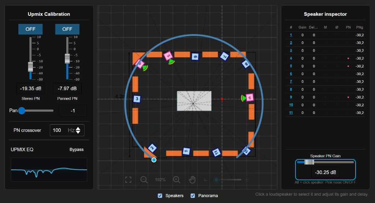
Task: Open speaker 11 link in Speaker inspector
Action: point(291,112)
